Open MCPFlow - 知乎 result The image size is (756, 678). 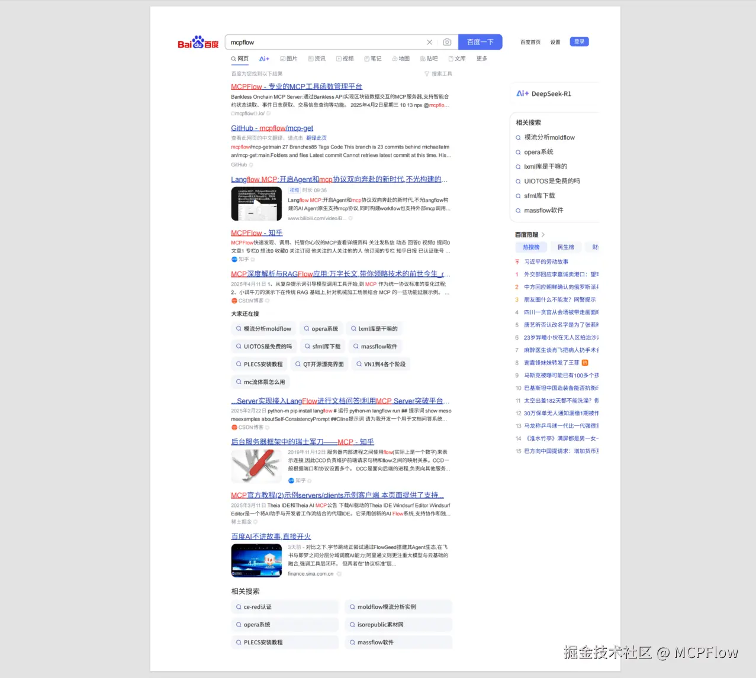click(x=257, y=233)
